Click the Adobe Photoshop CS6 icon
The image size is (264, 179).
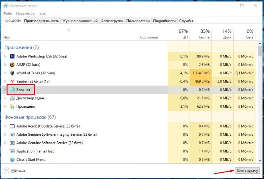[x=12, y=56]
